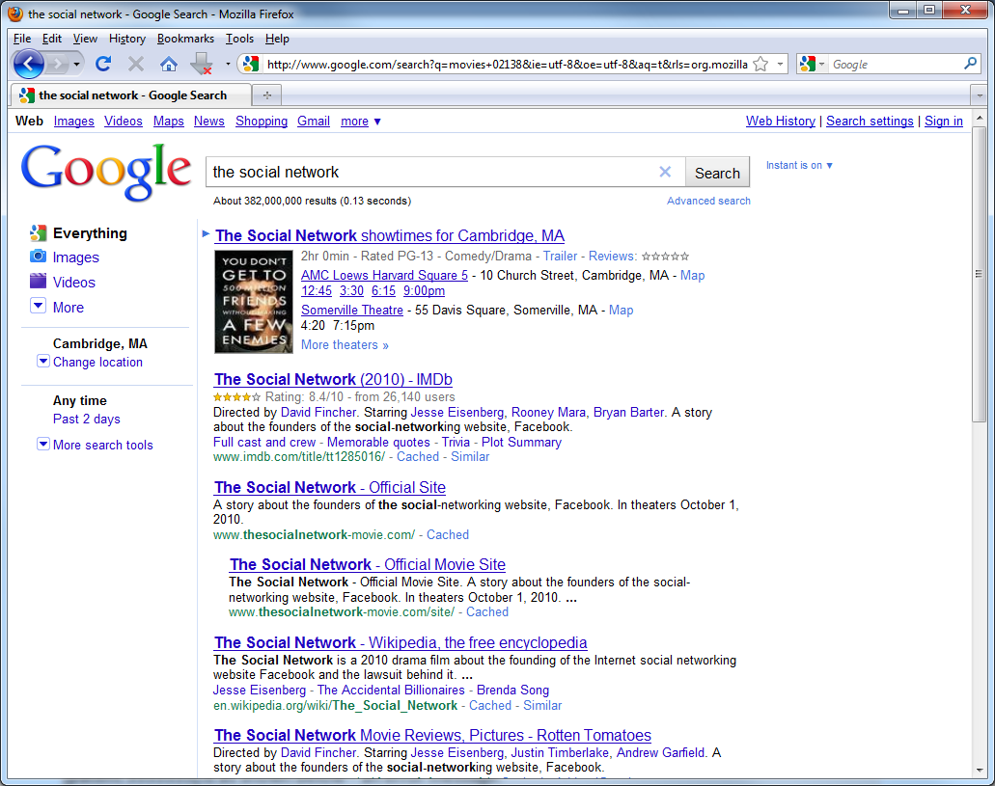Image resolution: width=995 pixels, height=786 pixels.
Task: Click the Videos clapperboard icon in sidebar
Action: (x=38, y=281)
